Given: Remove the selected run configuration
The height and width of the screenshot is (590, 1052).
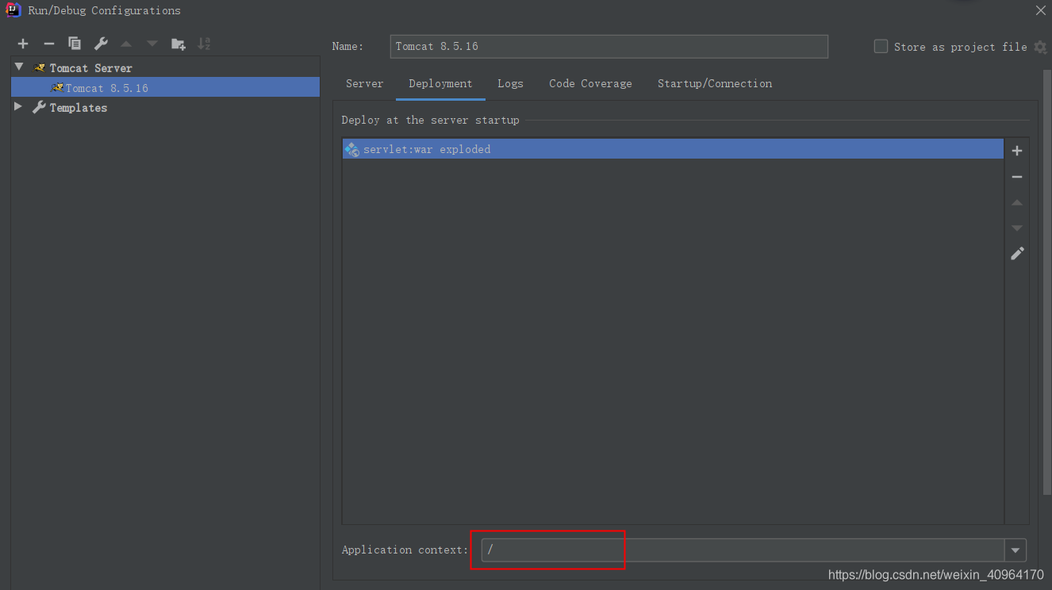Looking at the screenshot, I should 49,44.
